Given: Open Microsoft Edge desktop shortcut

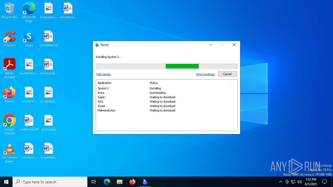Looking at the screenshot, I should [x=29, y=12].
